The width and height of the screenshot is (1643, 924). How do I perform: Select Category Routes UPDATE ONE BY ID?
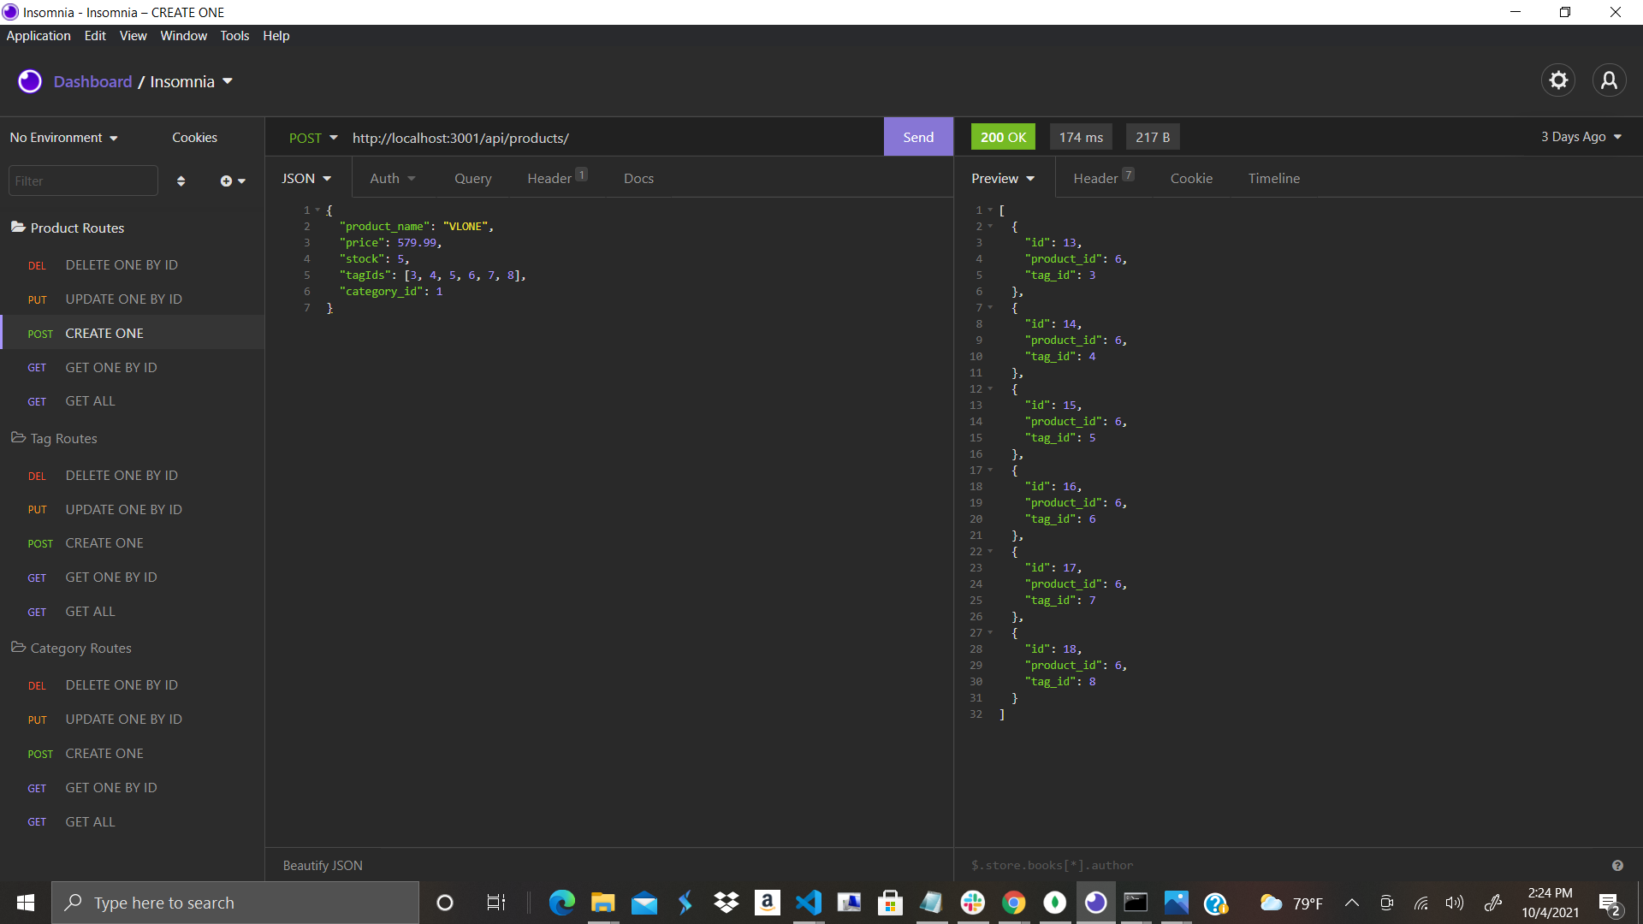click(x=133, y=720)
